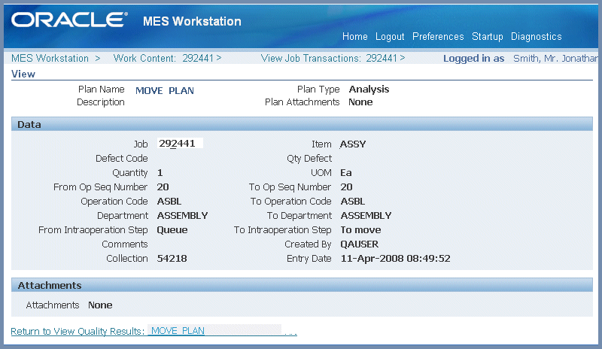Select the Plan Attachments value None
The image size is (602, 349).
click(360, 102)
